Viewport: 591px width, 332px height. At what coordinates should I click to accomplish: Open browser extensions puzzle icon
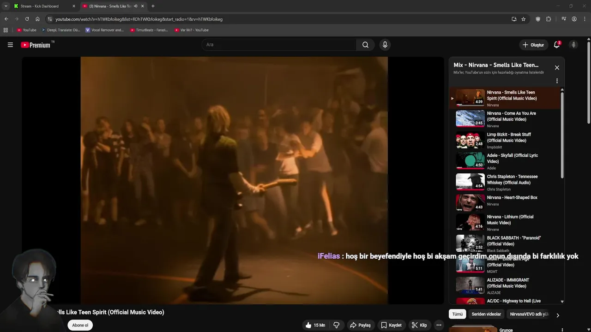point(549,19)
